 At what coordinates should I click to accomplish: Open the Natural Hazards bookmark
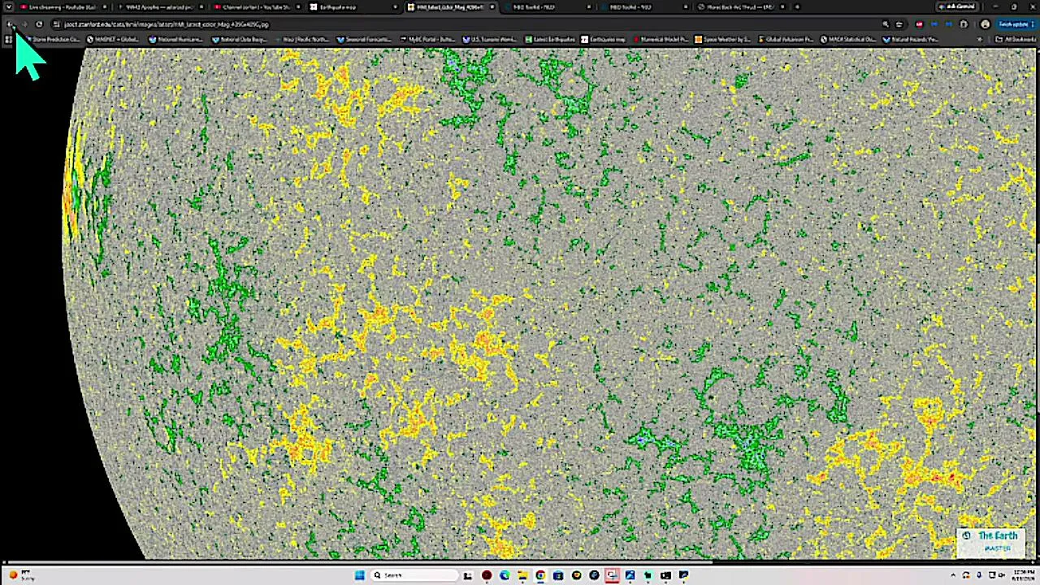coord(912,39)
